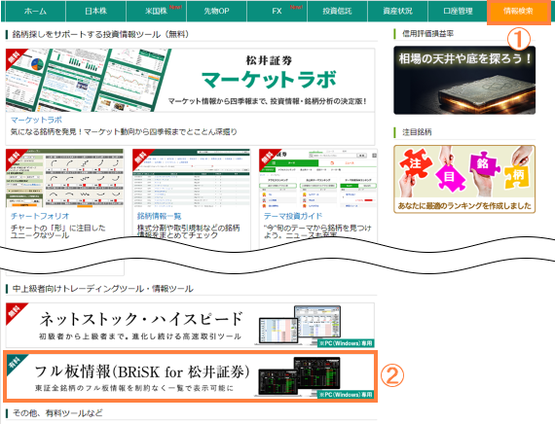Follow the マーケットラボ text link
This screenshot has width=555, height=424.
36,120
